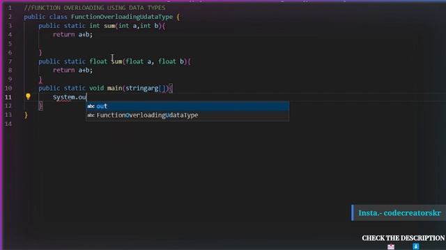446x250 pixels.
Task: Click the blue down-arrow icon under 'CHECK THE DESCRIPTION'
Action: (x=416, y=247)
